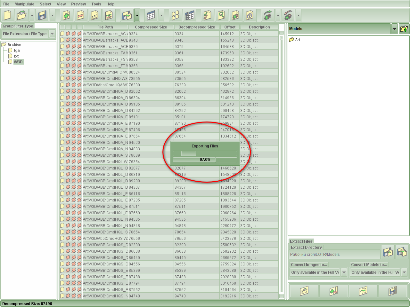This screenshot has height=307, width=410.
Task: Sort by the Offset column header
Action: click(230, 27)
